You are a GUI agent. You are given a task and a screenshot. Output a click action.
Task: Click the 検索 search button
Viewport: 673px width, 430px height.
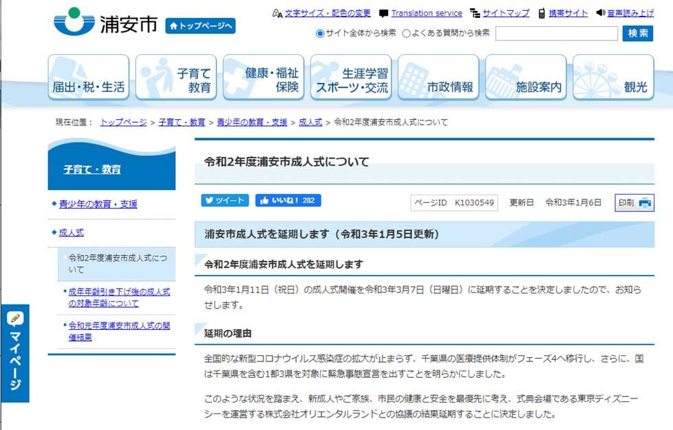(x=637, y=34)
